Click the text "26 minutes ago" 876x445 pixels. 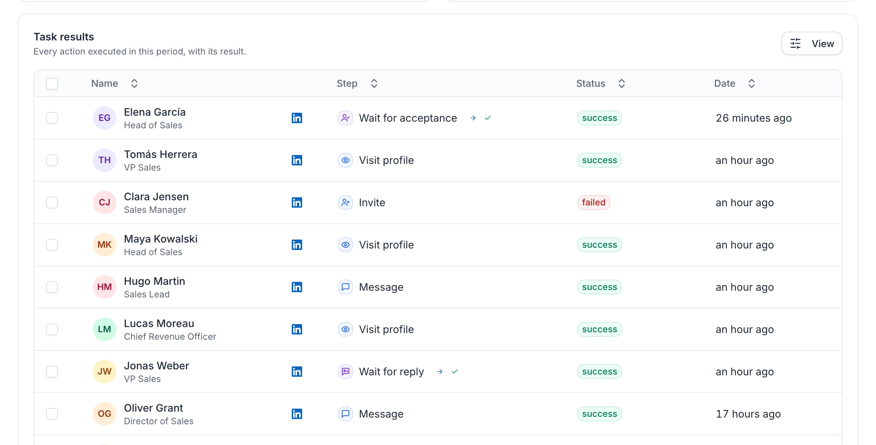tap(754, 118)
